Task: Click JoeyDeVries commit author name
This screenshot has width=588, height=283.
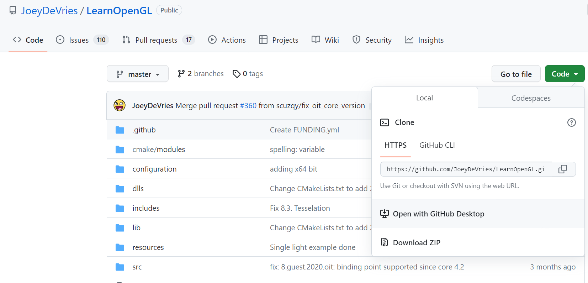Action: tap(153, 106)
